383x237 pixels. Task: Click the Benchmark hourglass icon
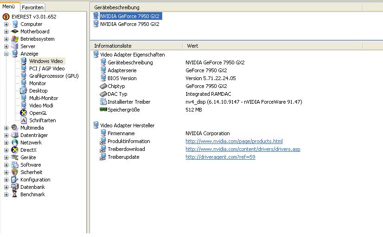[15, 194]
